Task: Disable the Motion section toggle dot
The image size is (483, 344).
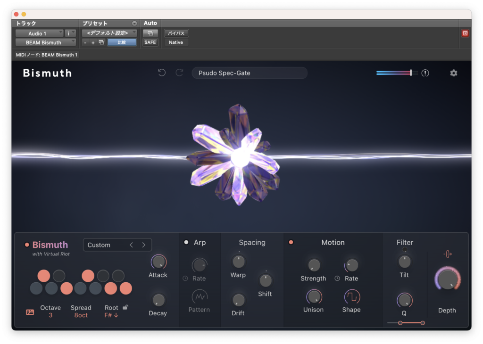Action: pyautogui.click(x=291, y=242)
